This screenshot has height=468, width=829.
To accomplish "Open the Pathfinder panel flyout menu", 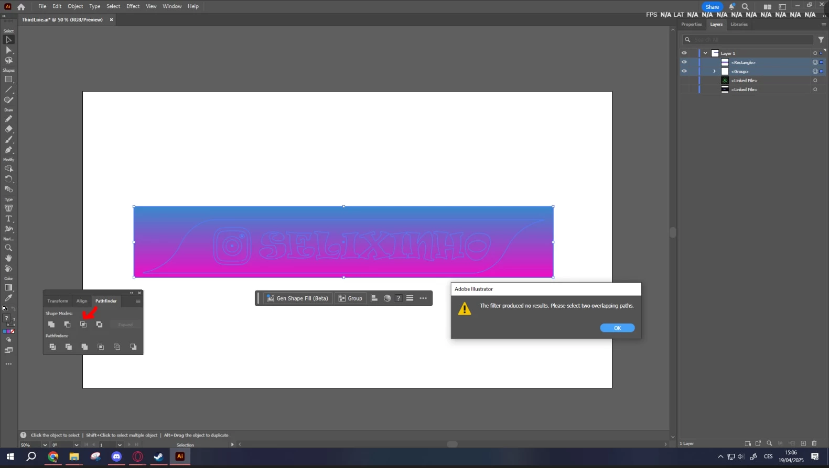I will click(138, 301).
